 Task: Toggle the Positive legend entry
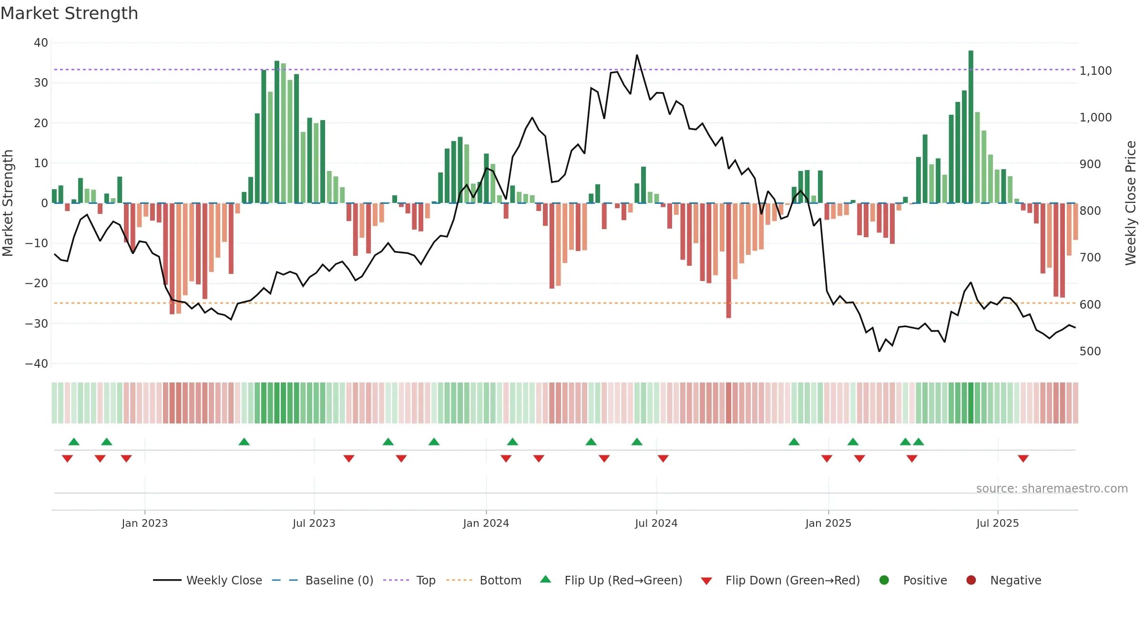click(913, 580)
